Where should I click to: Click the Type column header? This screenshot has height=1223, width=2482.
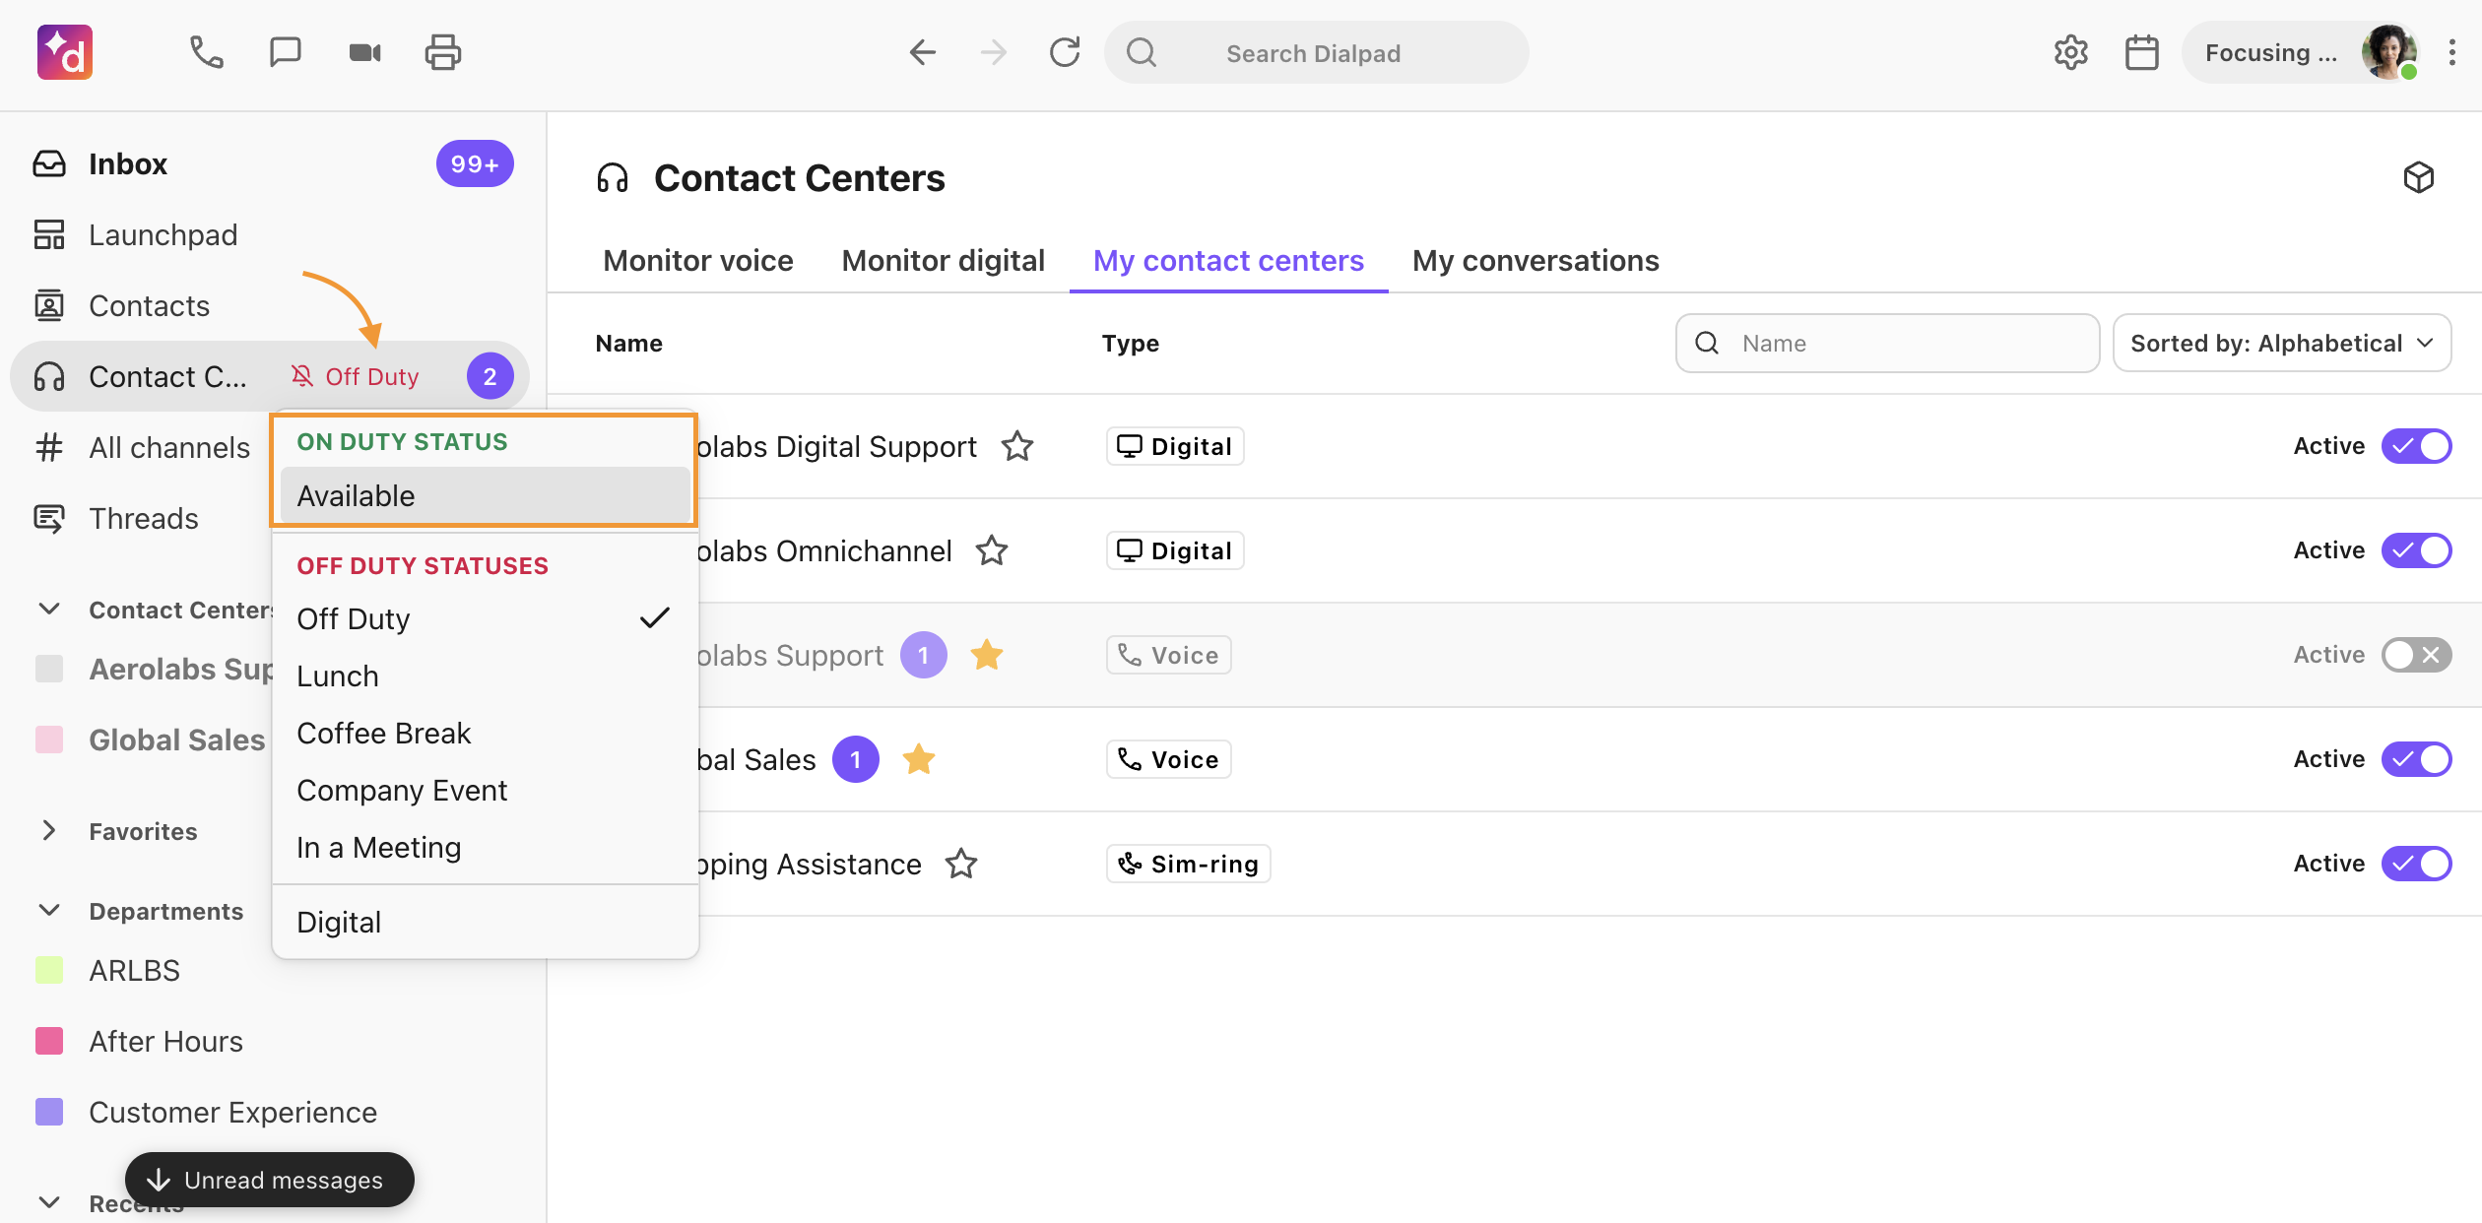tap(1130, 343)
